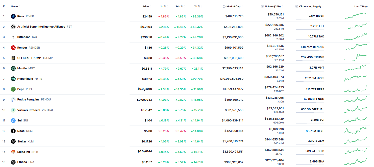Sort by the 1h % column header
Image resolution: width=374 pixels, height=167 pixels.
pyautogui.click(x=163, y=7)
